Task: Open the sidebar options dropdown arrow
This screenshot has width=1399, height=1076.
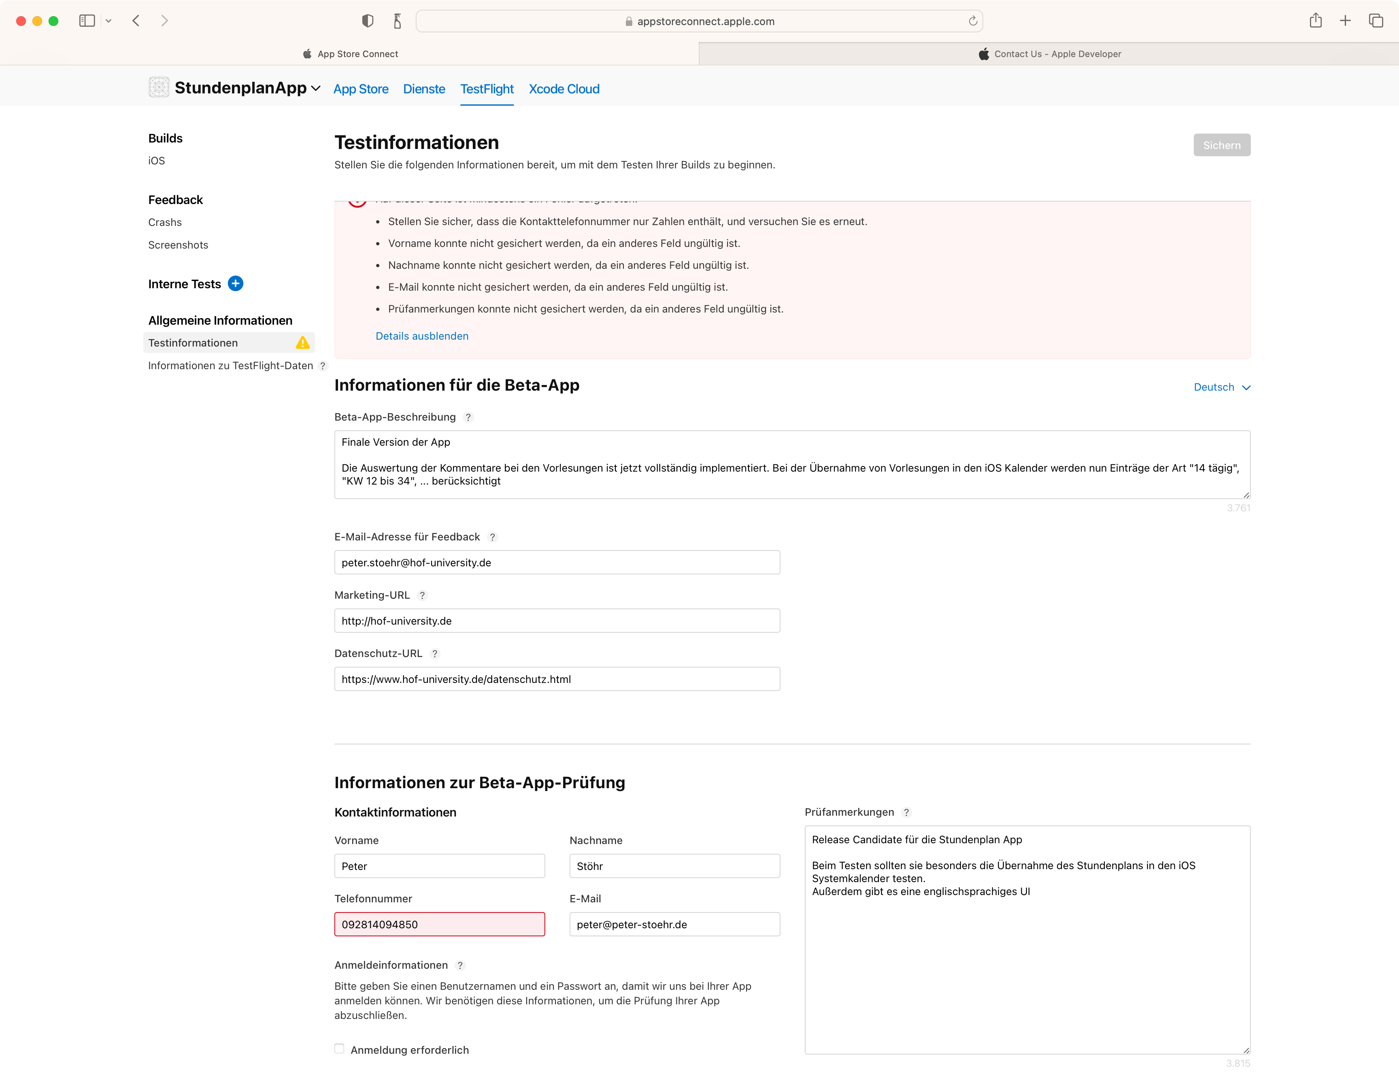Action: point(109,21)
